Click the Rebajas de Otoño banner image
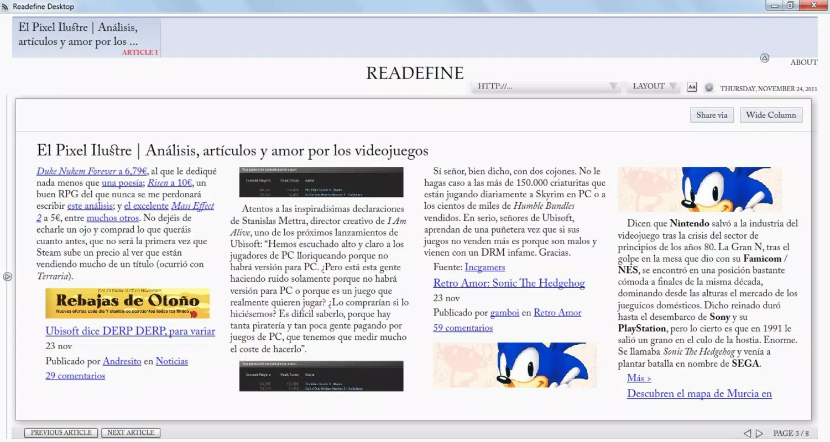The image size is (830, 442). coord(128,303)
